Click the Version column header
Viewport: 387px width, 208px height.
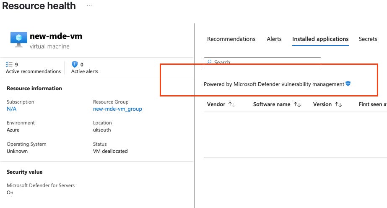click(322, 104)
